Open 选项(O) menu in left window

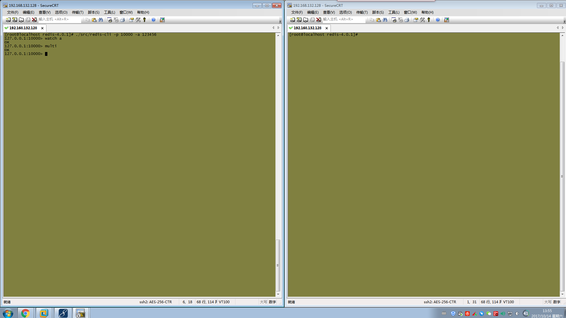[x=61, y=12]
